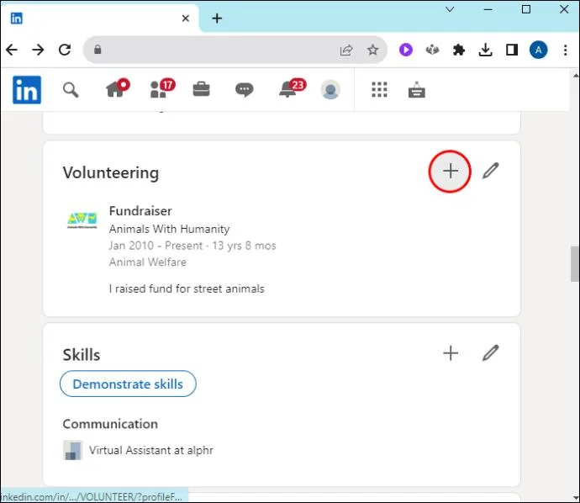Go to LinkedIn Home feed icon
The image size is (580, 503).
pyautogui.click(x=117, y=88)
